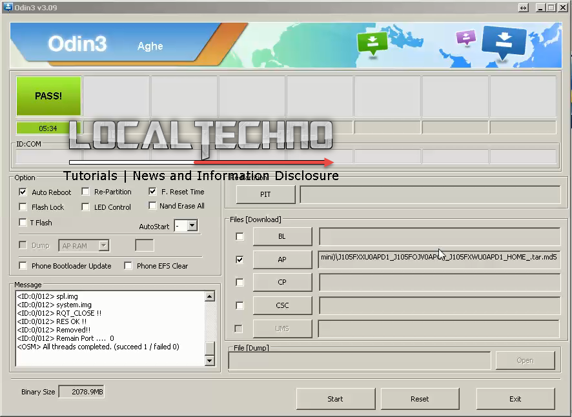Click the PIT button
The image size is (572, 417).
point(265,194)
